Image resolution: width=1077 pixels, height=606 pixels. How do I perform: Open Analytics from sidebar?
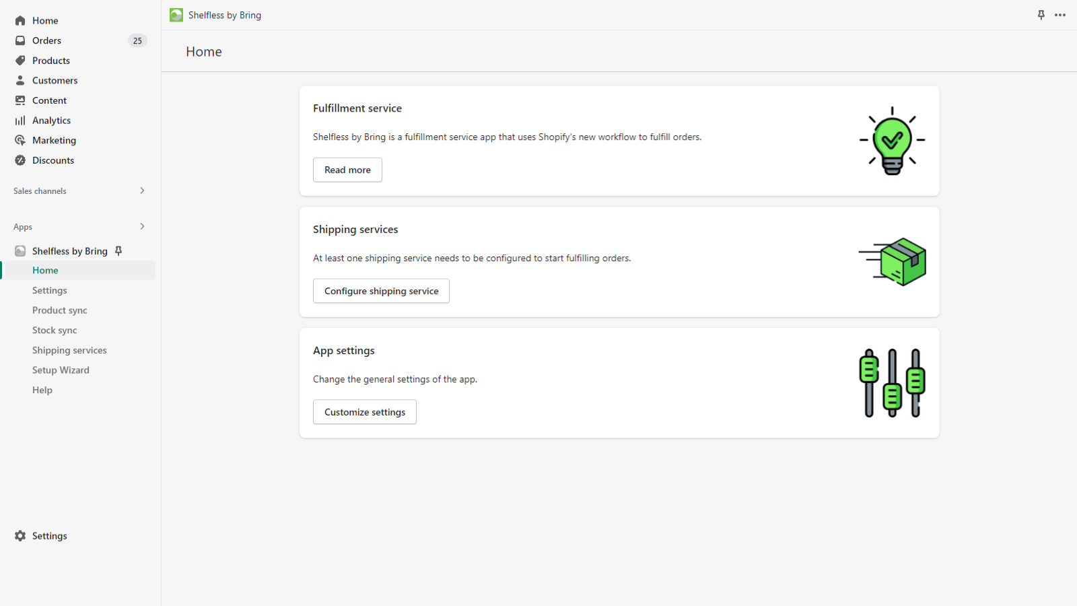(x=52, y=121)
